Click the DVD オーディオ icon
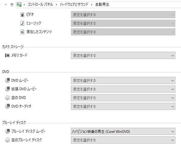 (7, 106)
